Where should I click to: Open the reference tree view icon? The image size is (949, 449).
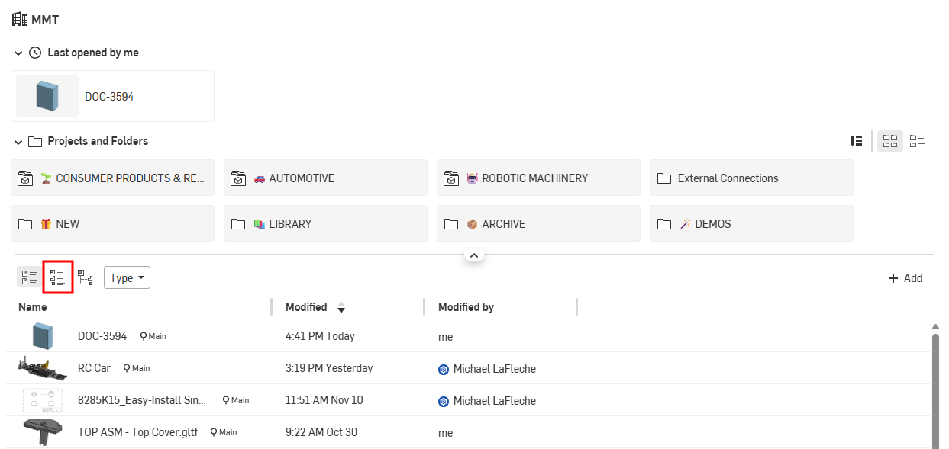(x=86, y=277)
